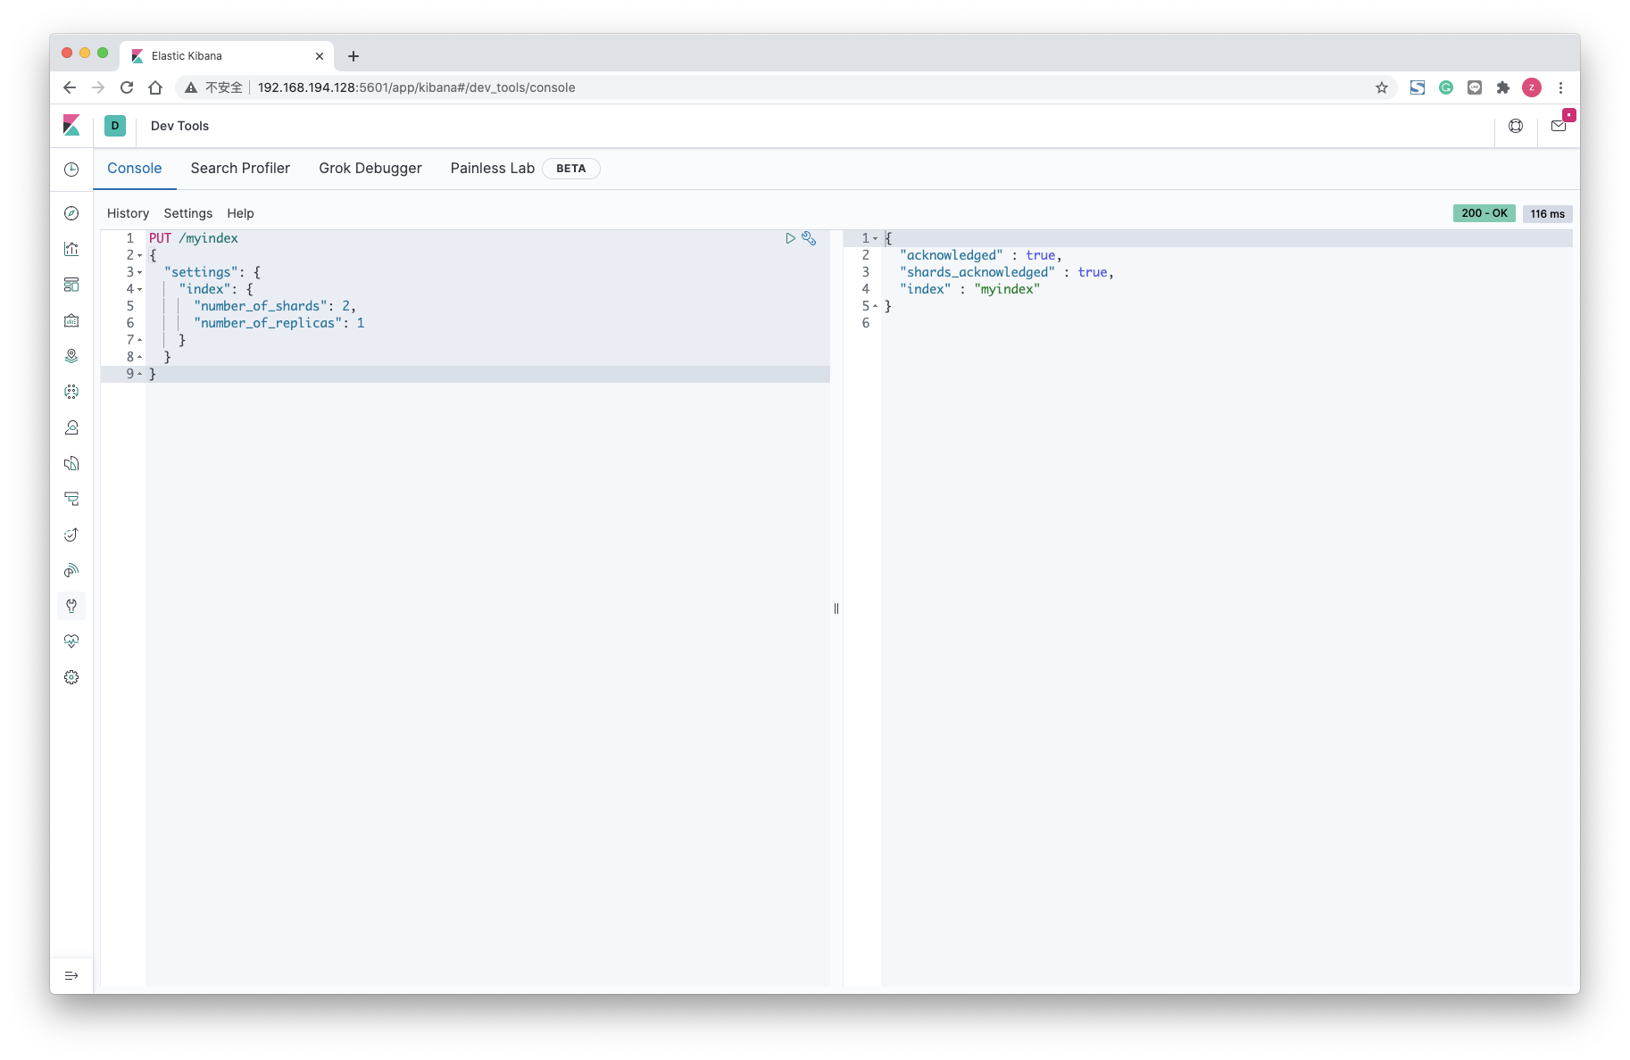Click the Kibana logo

71,126
